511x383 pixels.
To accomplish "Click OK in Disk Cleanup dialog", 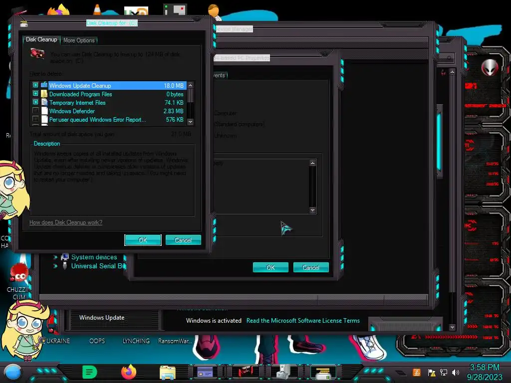I will click(143, 240).
